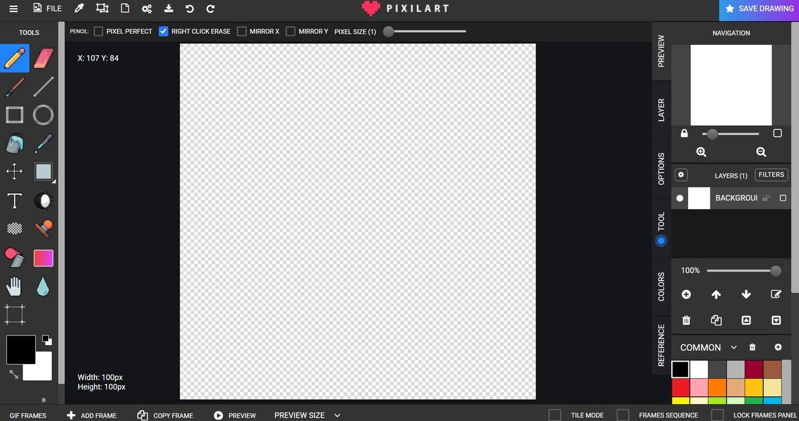Open the File menu

pos(47,9)
